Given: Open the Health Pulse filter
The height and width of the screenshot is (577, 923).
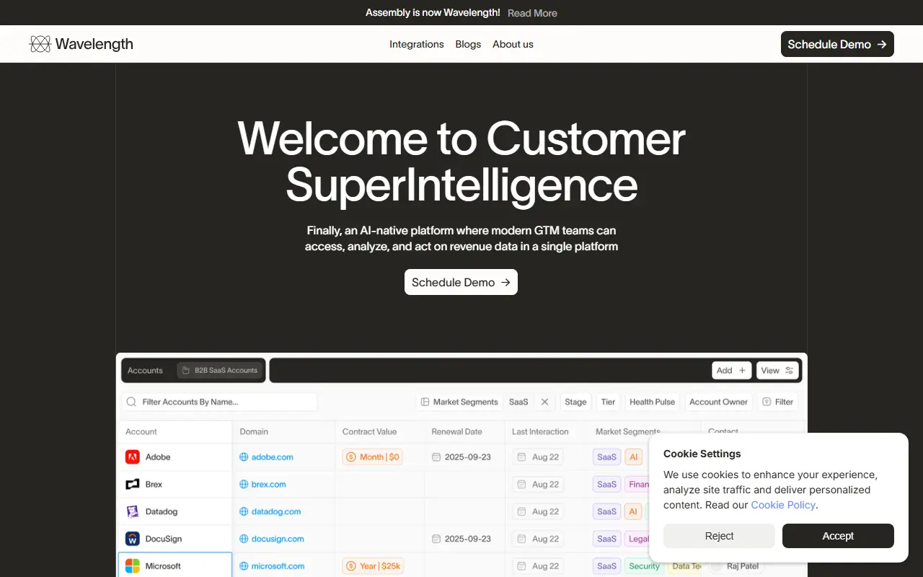Looking at the screenshot, I should [653, 402].
